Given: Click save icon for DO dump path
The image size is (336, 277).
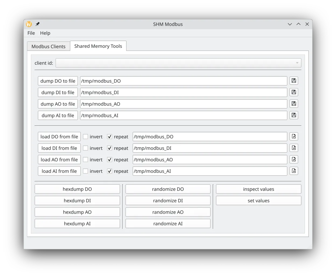Looking at the screenshot, I should tap(294, 81).
